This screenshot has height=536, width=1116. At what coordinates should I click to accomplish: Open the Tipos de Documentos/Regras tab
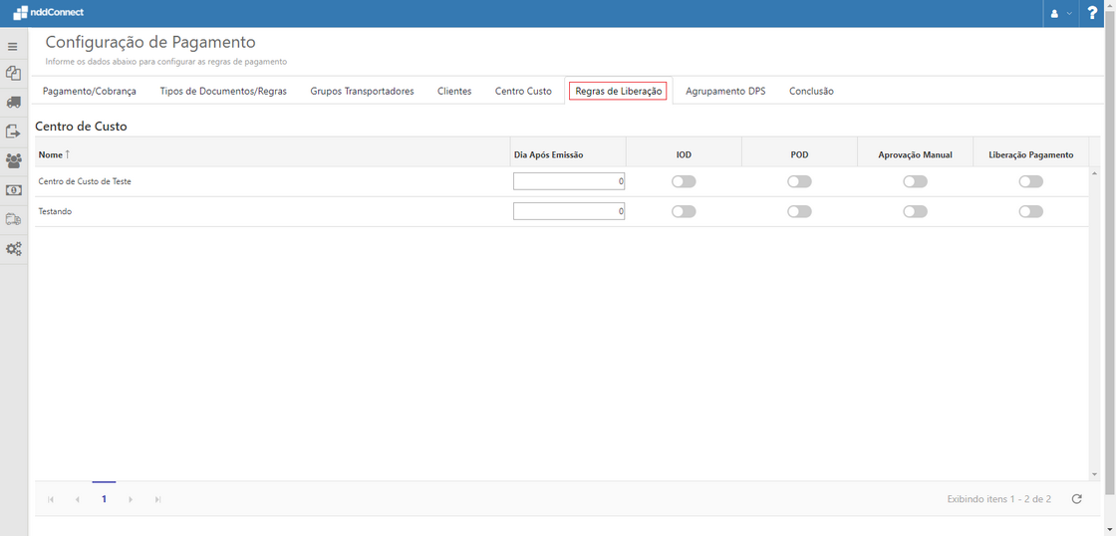pyautogui.click(x=223, y=91)
